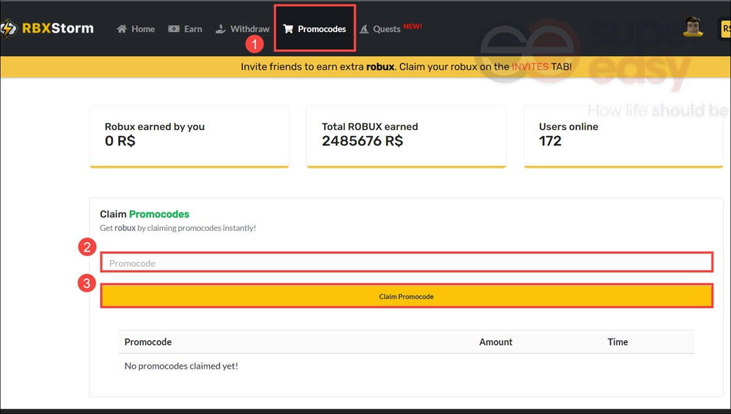Viewport: 731px width, 414px height.
Task: Open the RBXStorm brand name link
Action: click(57, 29)
